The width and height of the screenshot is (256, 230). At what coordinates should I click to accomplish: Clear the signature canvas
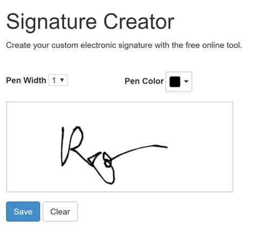pos(60,212)
